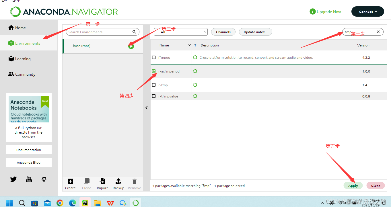391x207 pixels.
Task: Open PyCharm from the taskbar
Action: (85, 203)
